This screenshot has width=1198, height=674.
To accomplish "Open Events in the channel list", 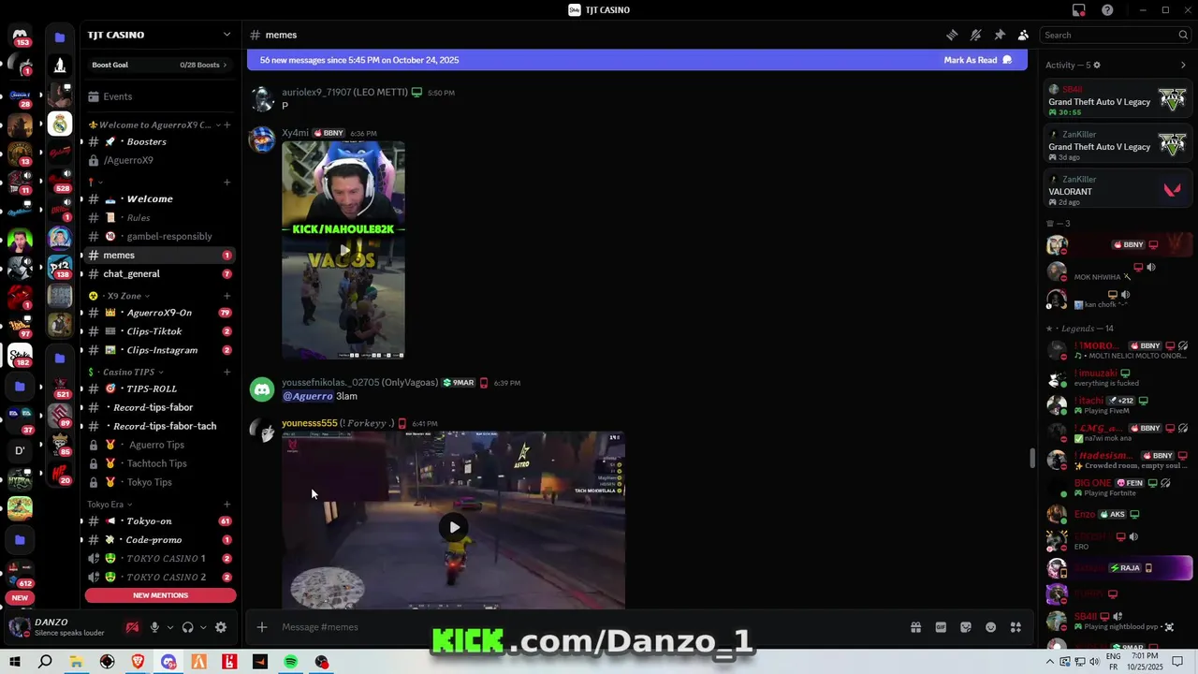I will coord(159,96).
